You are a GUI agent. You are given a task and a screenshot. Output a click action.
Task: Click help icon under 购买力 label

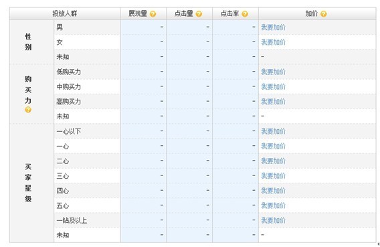click(x=28, y=110)
